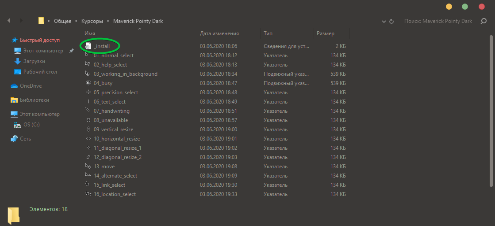495x226 pixels.
Task: Select file name 03_working_in_background
Action: click(x=126, y=74)
